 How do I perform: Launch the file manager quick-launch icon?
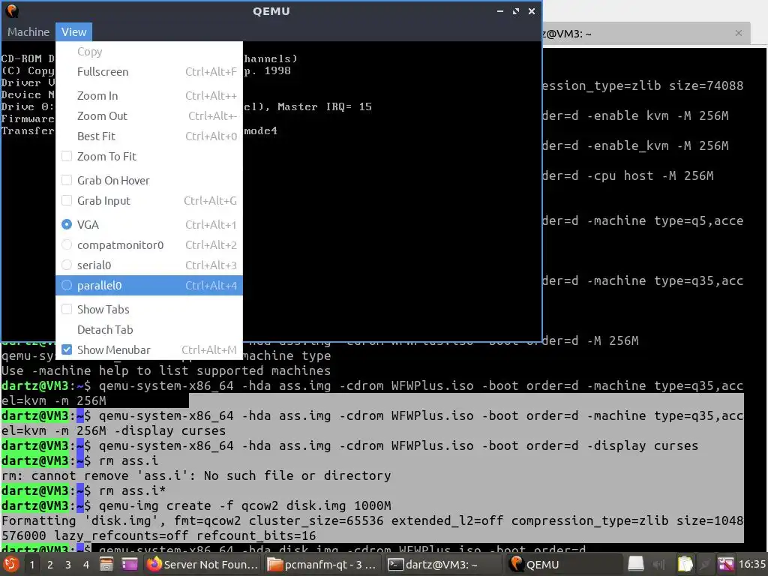coord(106,564)
